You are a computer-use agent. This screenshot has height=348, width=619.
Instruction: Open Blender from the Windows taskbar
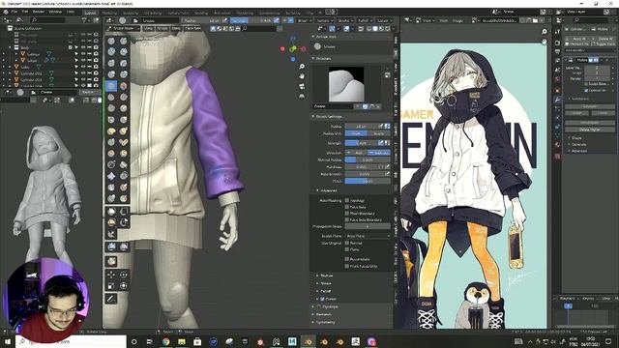[x=309, y=341]
